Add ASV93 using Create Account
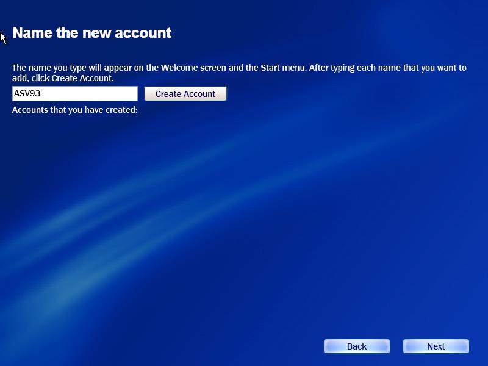This screenshot has width=488, height=366. tap(185, 94)
